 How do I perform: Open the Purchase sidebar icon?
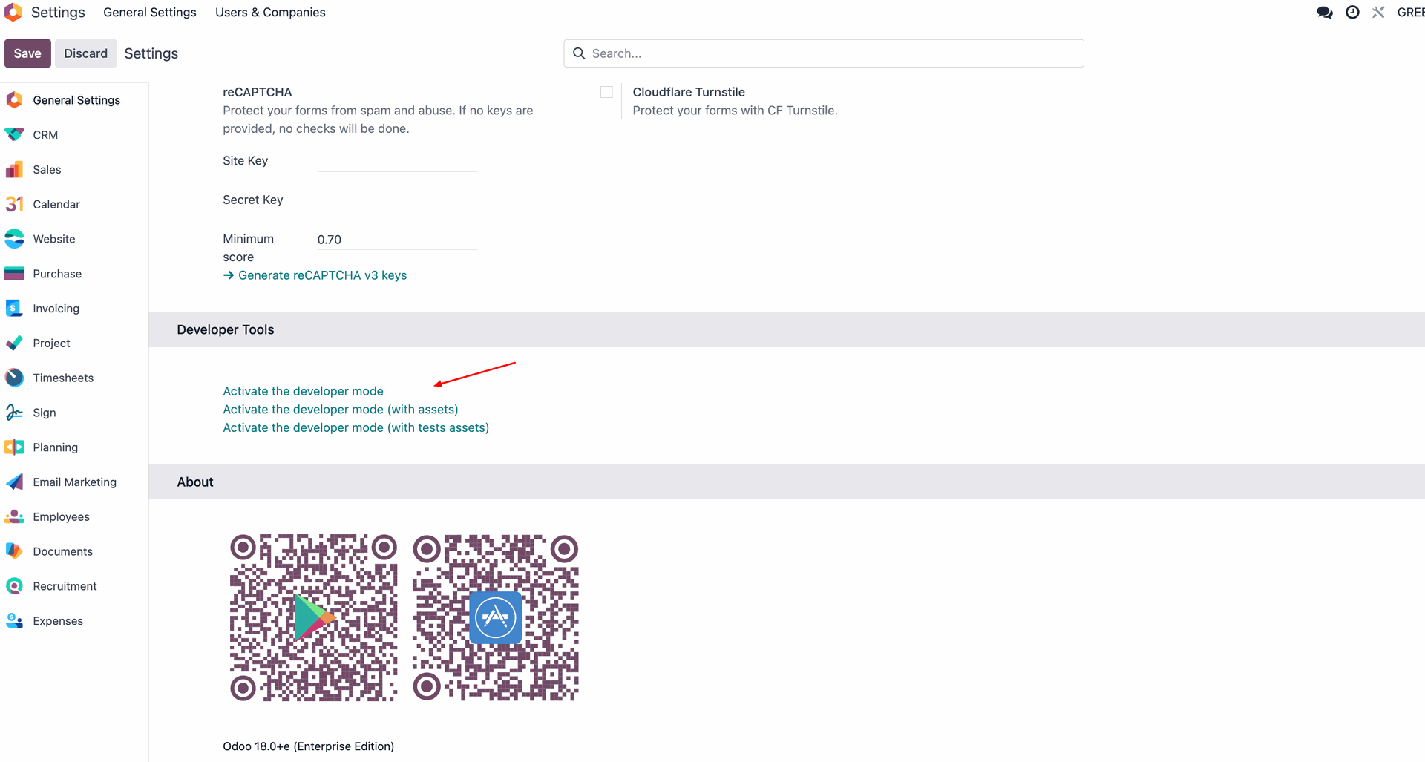[14, 274]
